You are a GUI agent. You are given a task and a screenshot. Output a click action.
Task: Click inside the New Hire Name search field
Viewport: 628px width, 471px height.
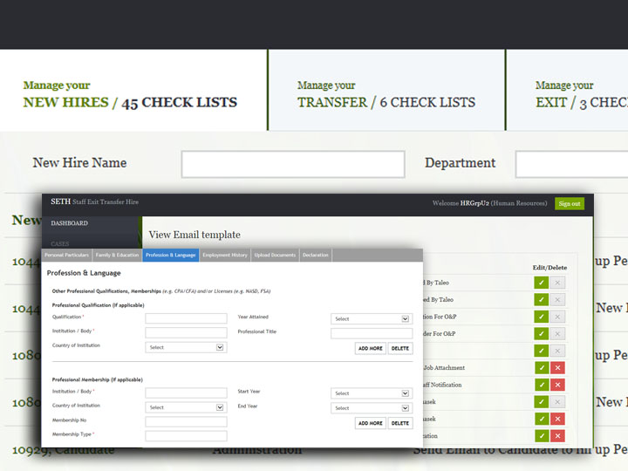coord(293,164)
